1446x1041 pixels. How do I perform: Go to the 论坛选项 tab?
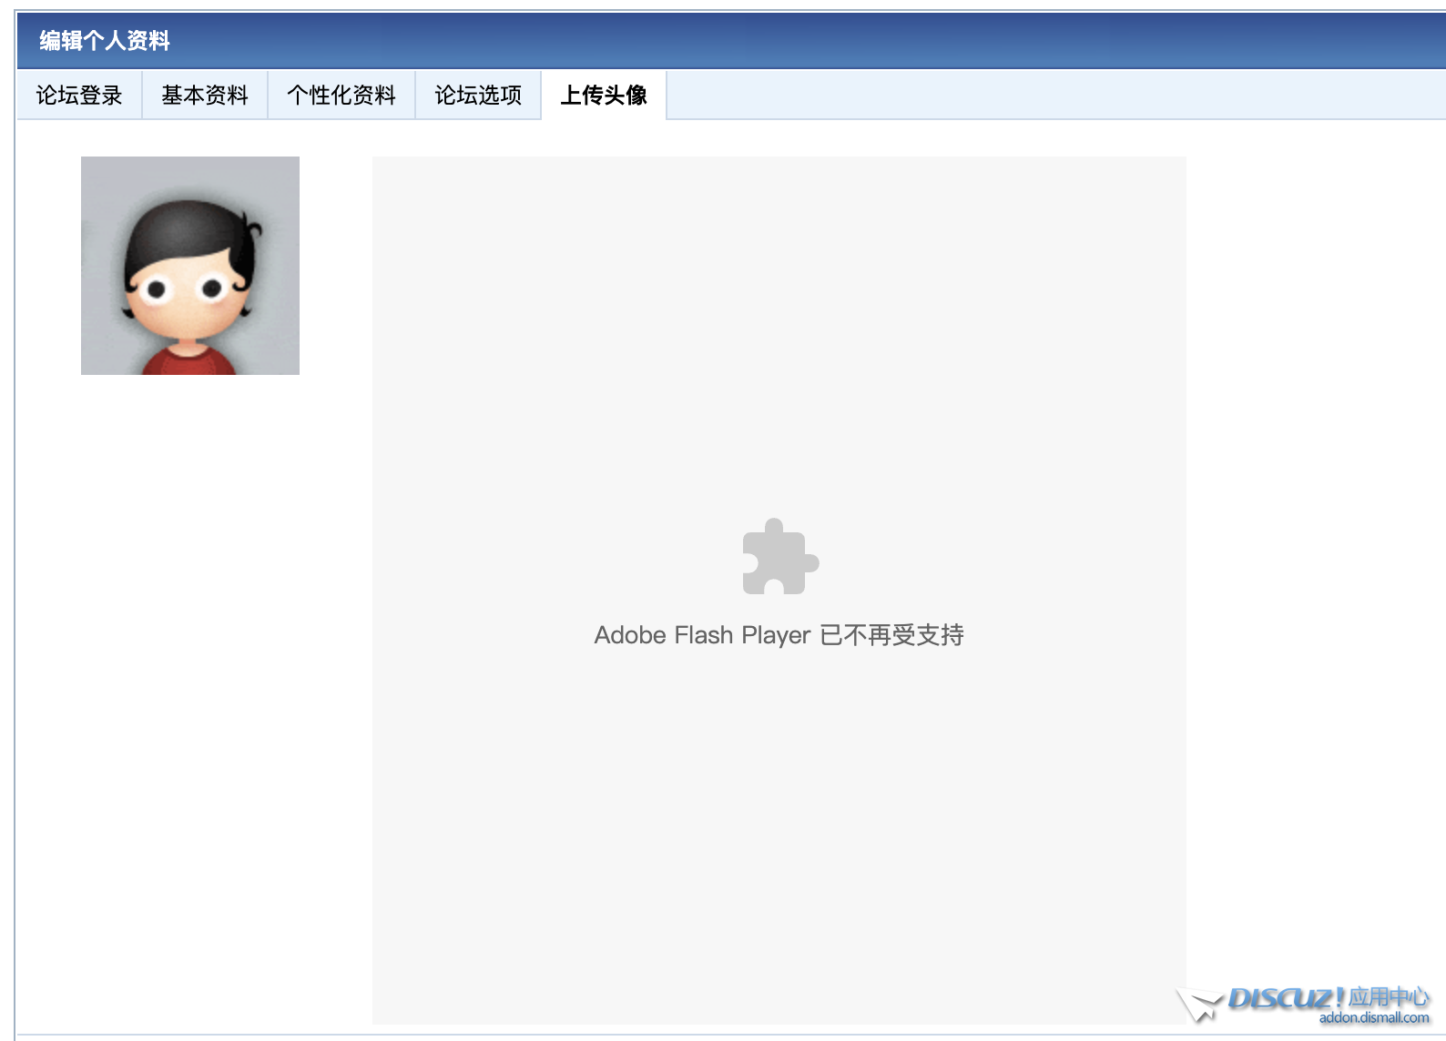[478, 95]
